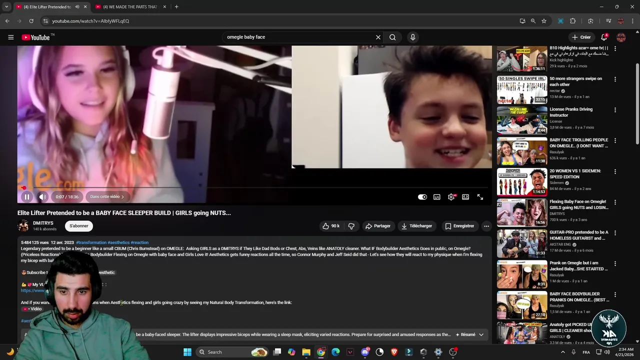Subscribe to DMITRYS with S'abonner

pos(79,226)
